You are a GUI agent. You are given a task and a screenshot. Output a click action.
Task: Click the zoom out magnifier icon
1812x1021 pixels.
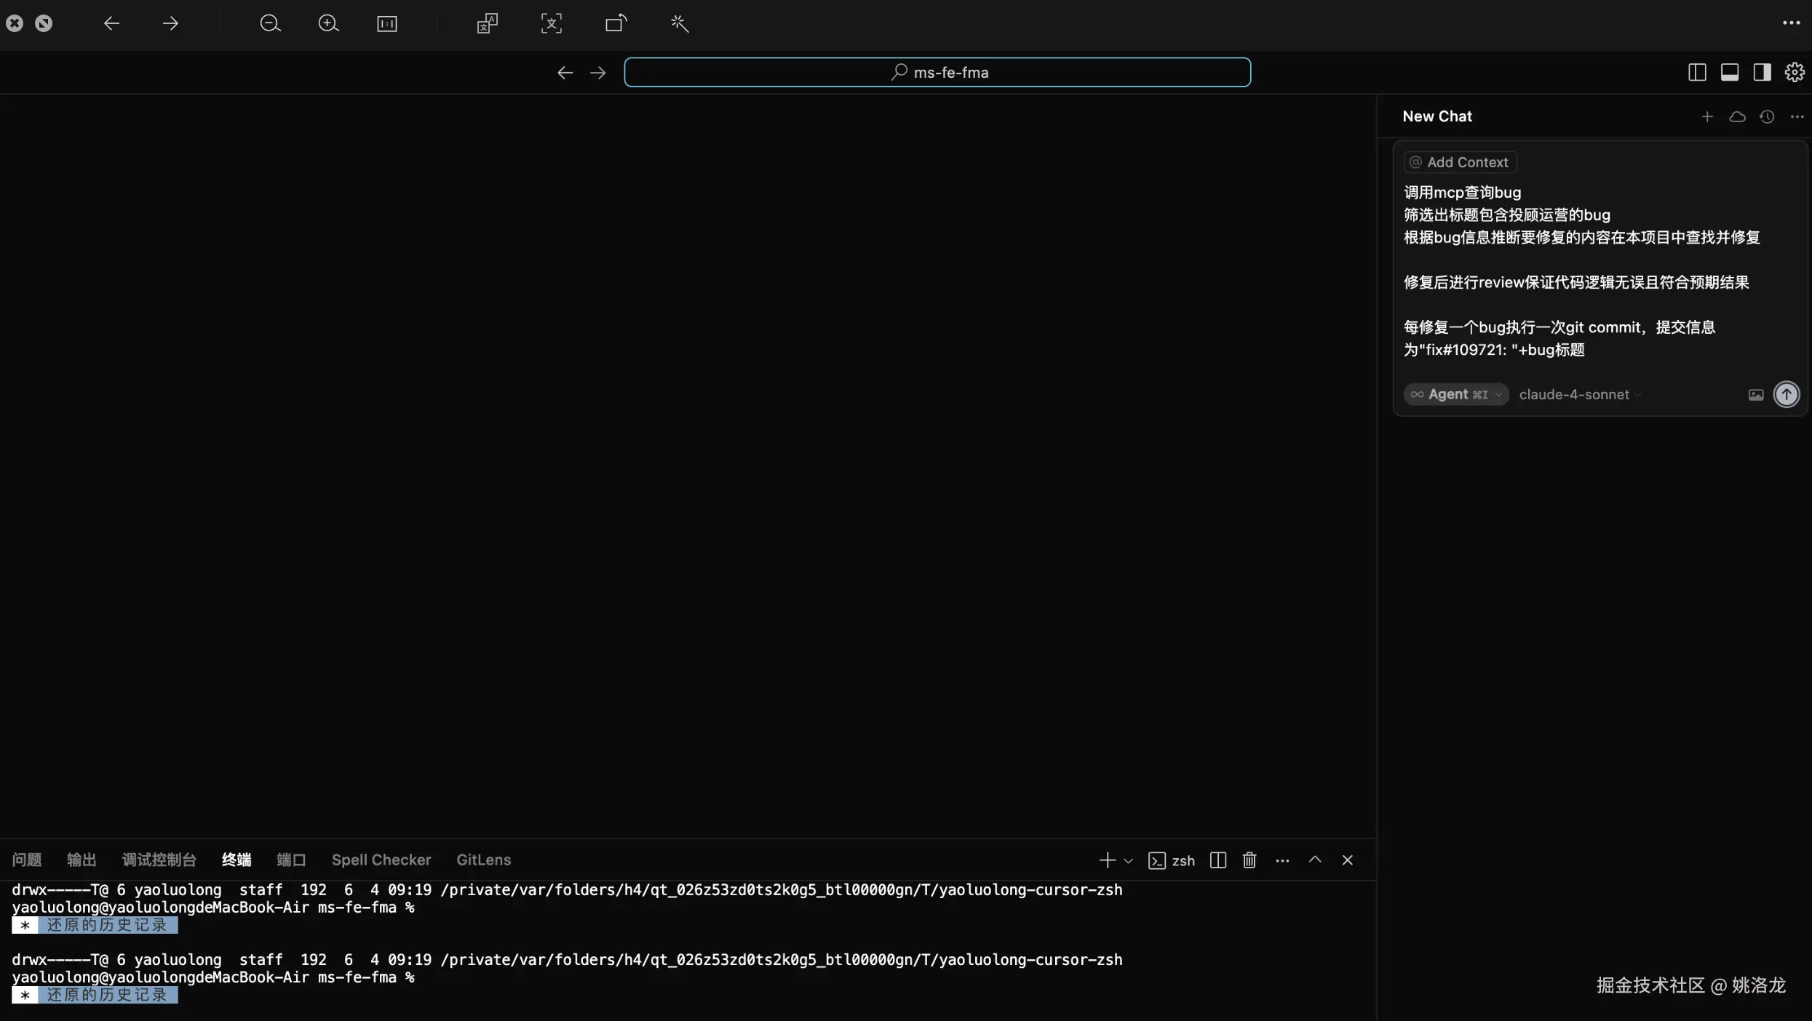pos(270,23)
